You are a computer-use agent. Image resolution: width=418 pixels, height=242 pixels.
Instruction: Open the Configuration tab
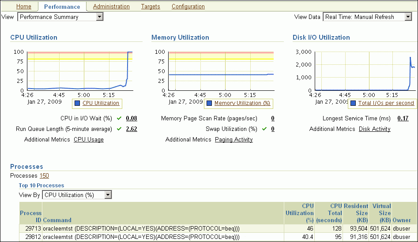(x=188, y=7)
